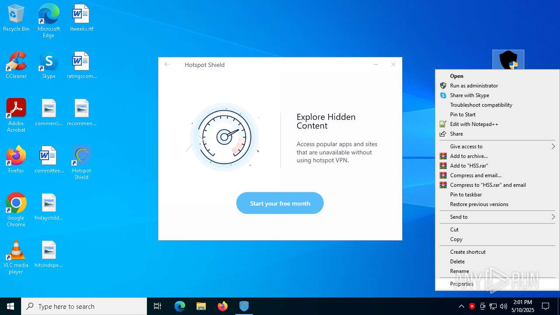The height and width of the screenshot is (315, 560).
Task: Choose Cut in the context menu
Action: 497,230
